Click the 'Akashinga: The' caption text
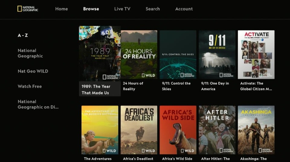Viewport: 290px width, 162px height. click(253, 159)
